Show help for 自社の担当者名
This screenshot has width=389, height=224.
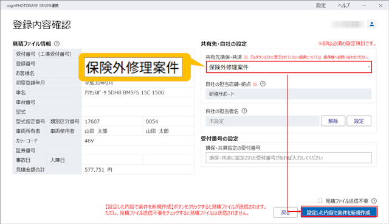(x=244, y=111)
